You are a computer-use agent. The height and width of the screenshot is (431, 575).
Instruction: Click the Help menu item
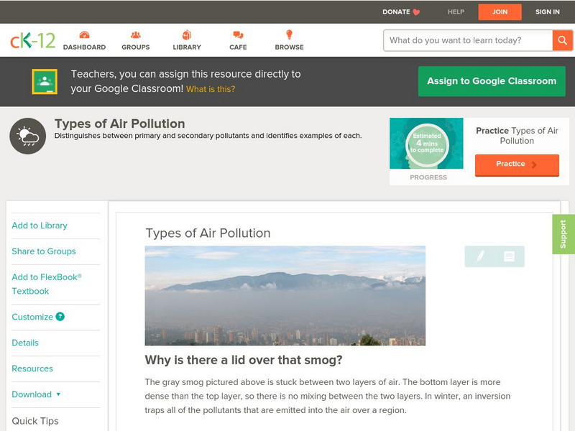pyautogui.click(x=456, y=12)
